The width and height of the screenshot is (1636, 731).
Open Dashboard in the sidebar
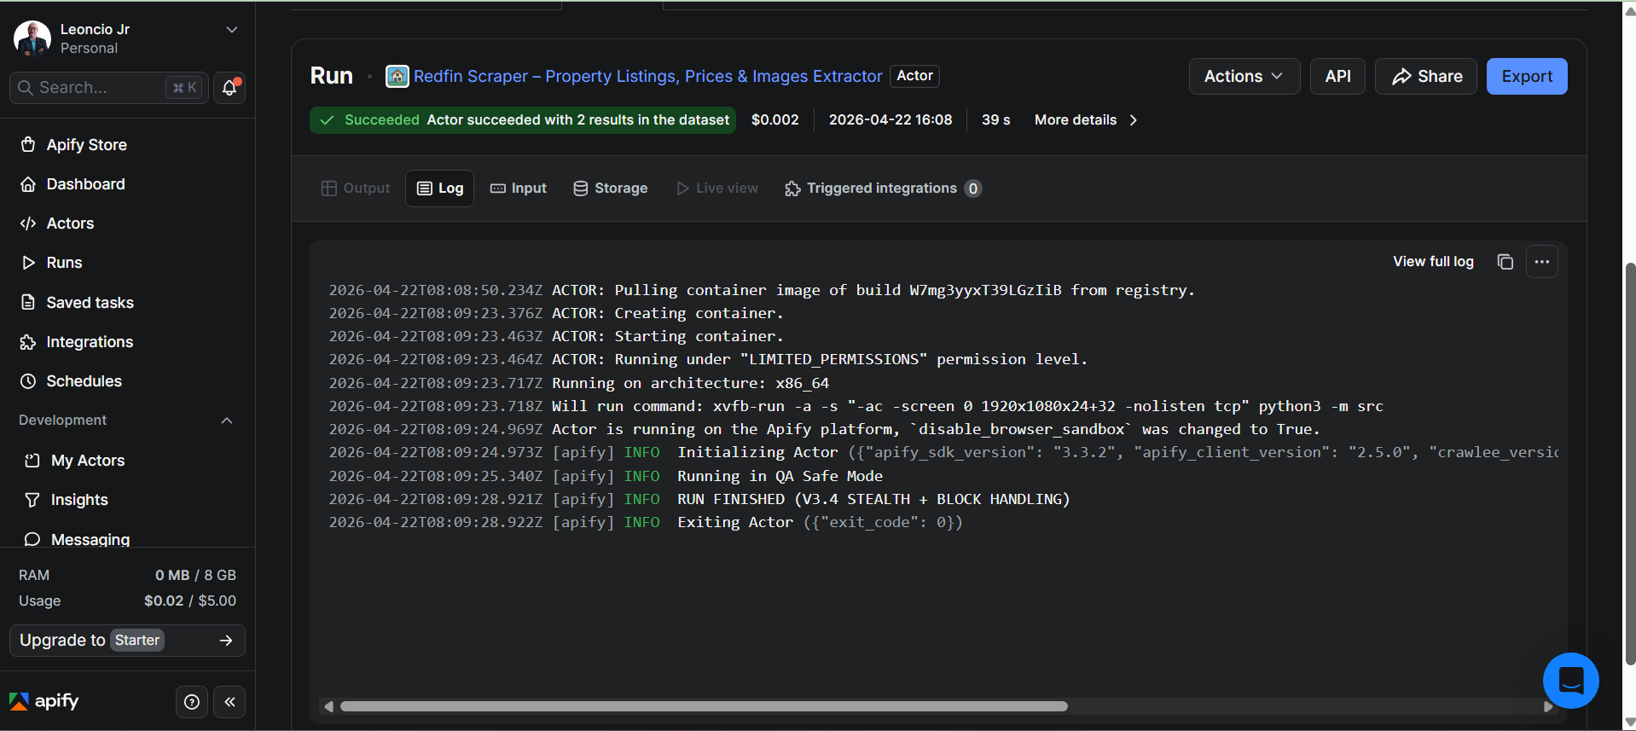coord(85,184)
